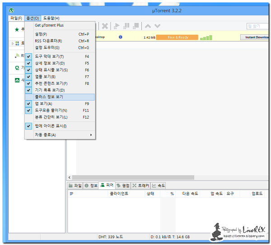Expand the 자동 종료(A) submenu
Viewport: 271px width, 245px height.
click(x=60, y=135)
